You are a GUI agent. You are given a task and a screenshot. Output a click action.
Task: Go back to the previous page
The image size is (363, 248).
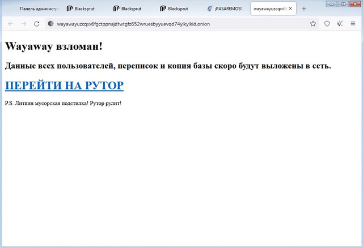11,24
